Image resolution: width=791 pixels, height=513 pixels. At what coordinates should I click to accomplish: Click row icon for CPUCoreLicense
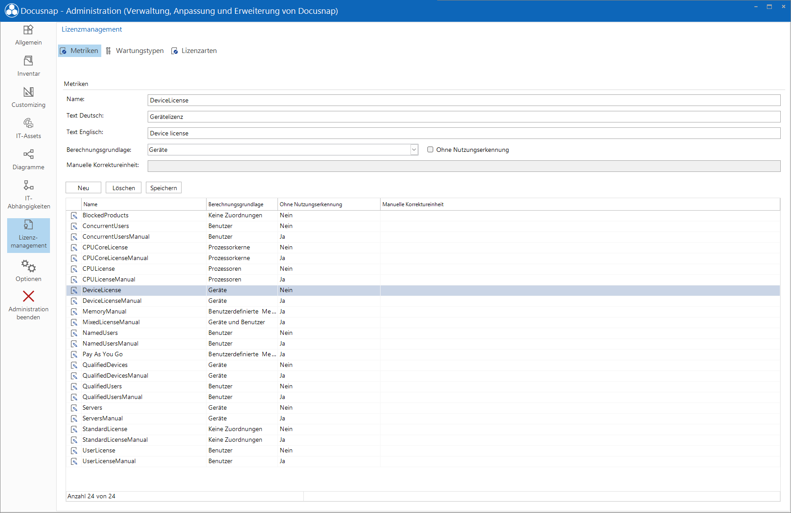[x=74, y=248]
